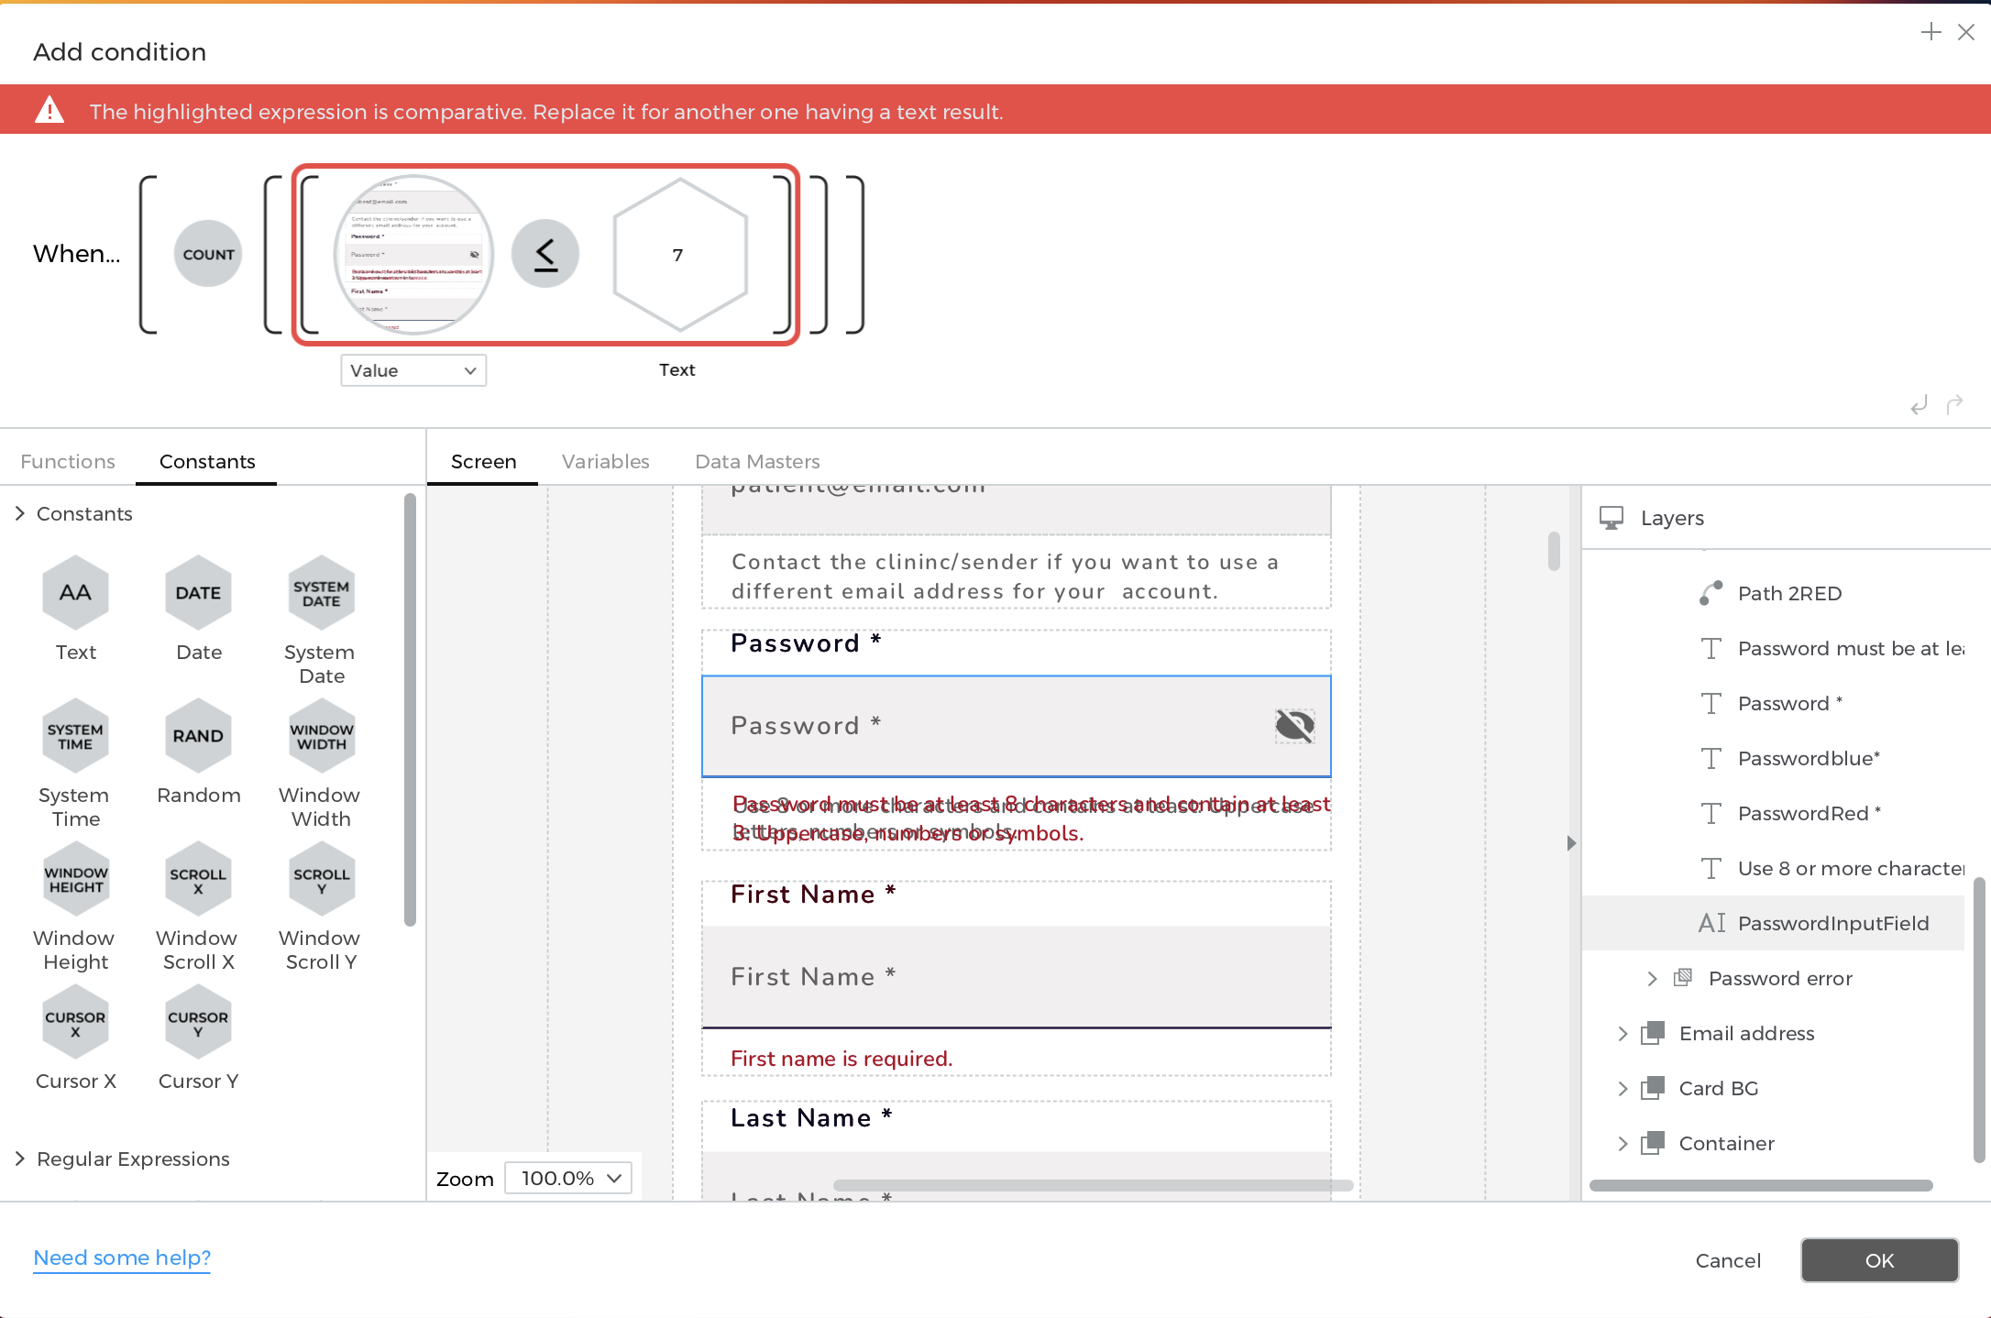The image size is (1991, 1318).
Task: Click the COUNT function bubble
Action: click(x=208, y=254)
